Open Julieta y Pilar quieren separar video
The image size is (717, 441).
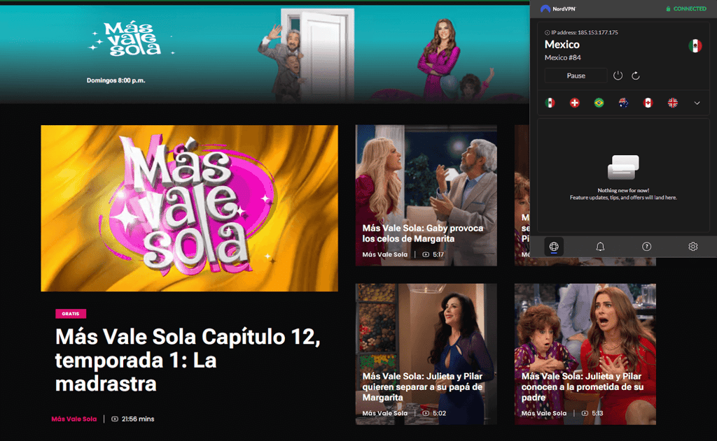point(426,354)
